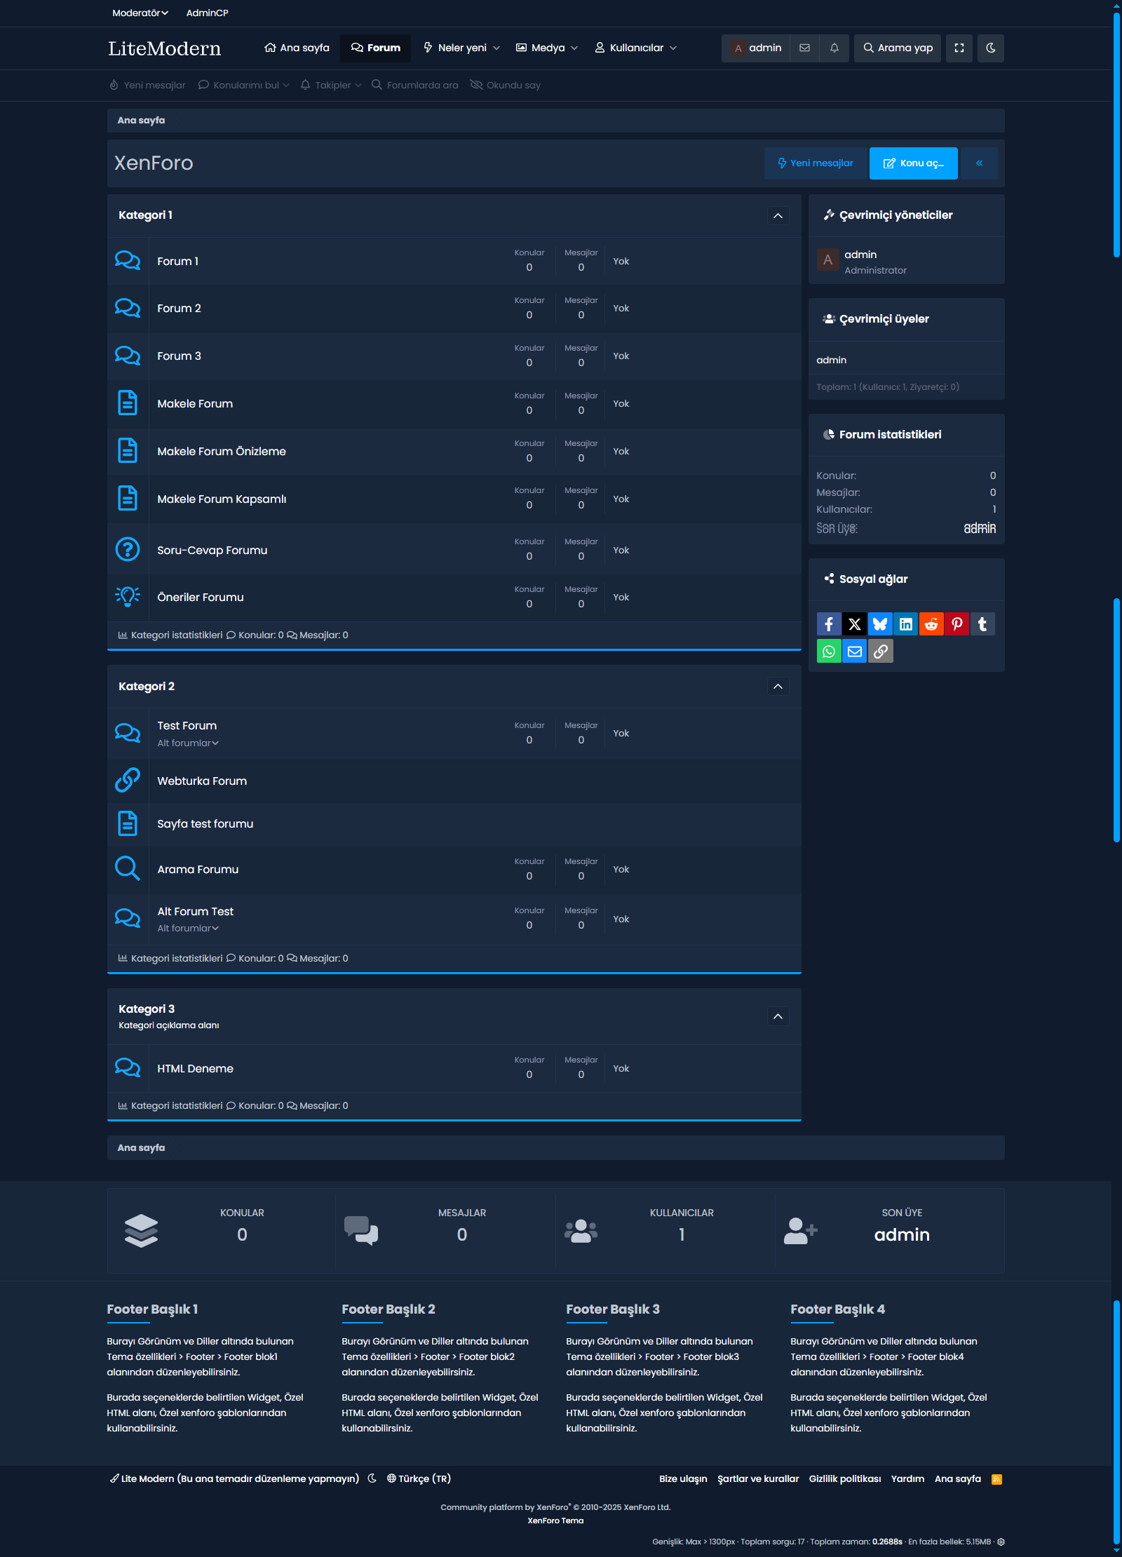Open the Medya navigation menu
Image resolution: width=1122 pixels, height=1557 pixels.
[547, 48]
